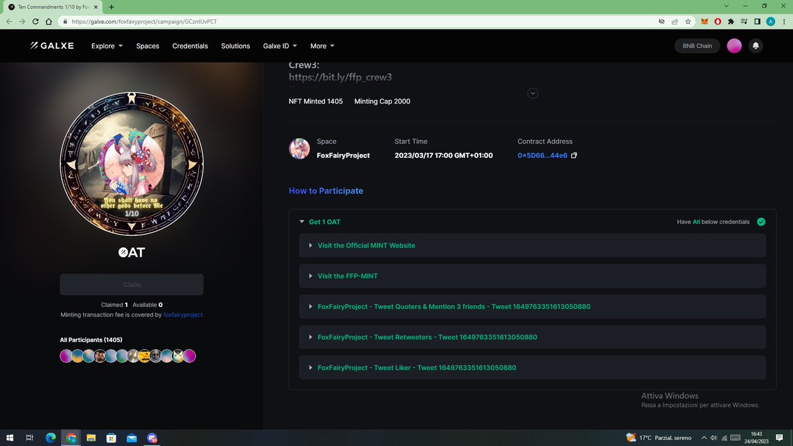Open Windows Task View
Viewport: 793px width, 446px height.
click(x=30, y=437)
